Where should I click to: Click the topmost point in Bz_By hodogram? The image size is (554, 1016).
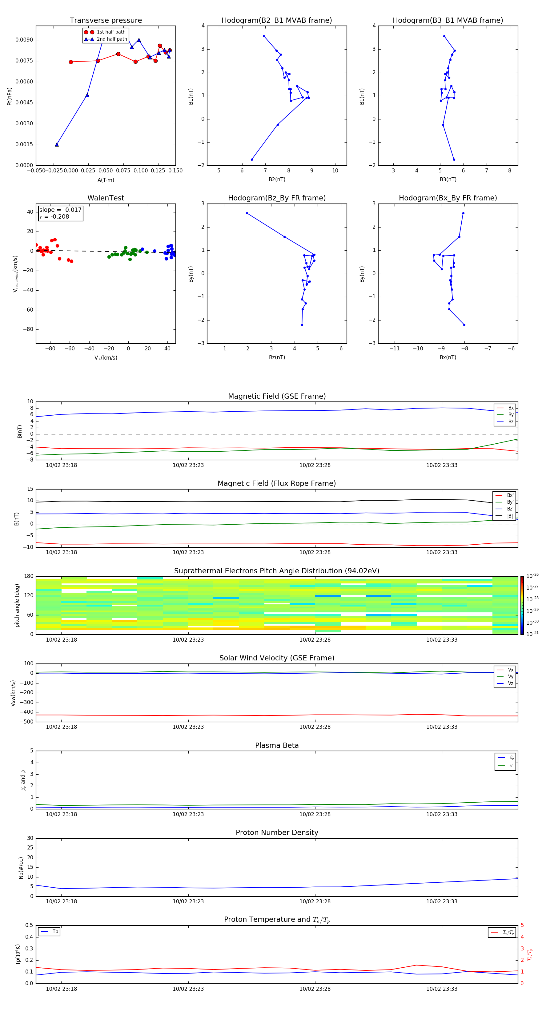(247, 213)
